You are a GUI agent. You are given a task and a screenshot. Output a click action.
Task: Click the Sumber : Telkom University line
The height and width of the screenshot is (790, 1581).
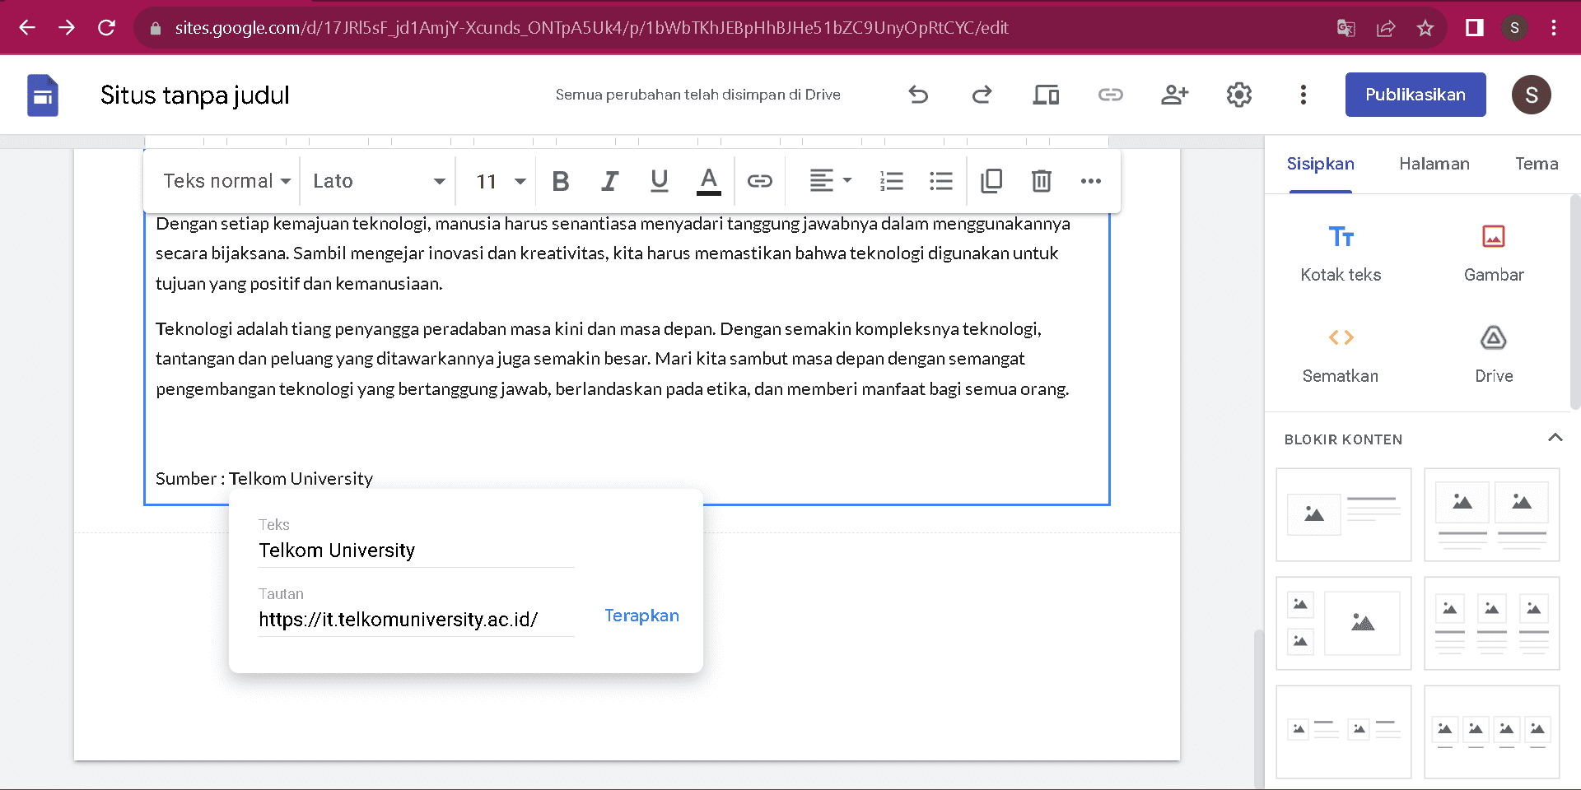point(263,478)
